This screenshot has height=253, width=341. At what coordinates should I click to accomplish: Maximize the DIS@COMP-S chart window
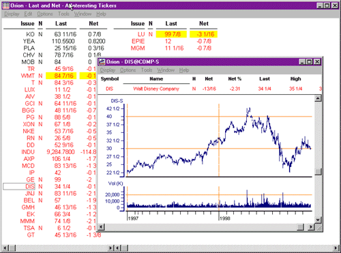pos(309,61)
